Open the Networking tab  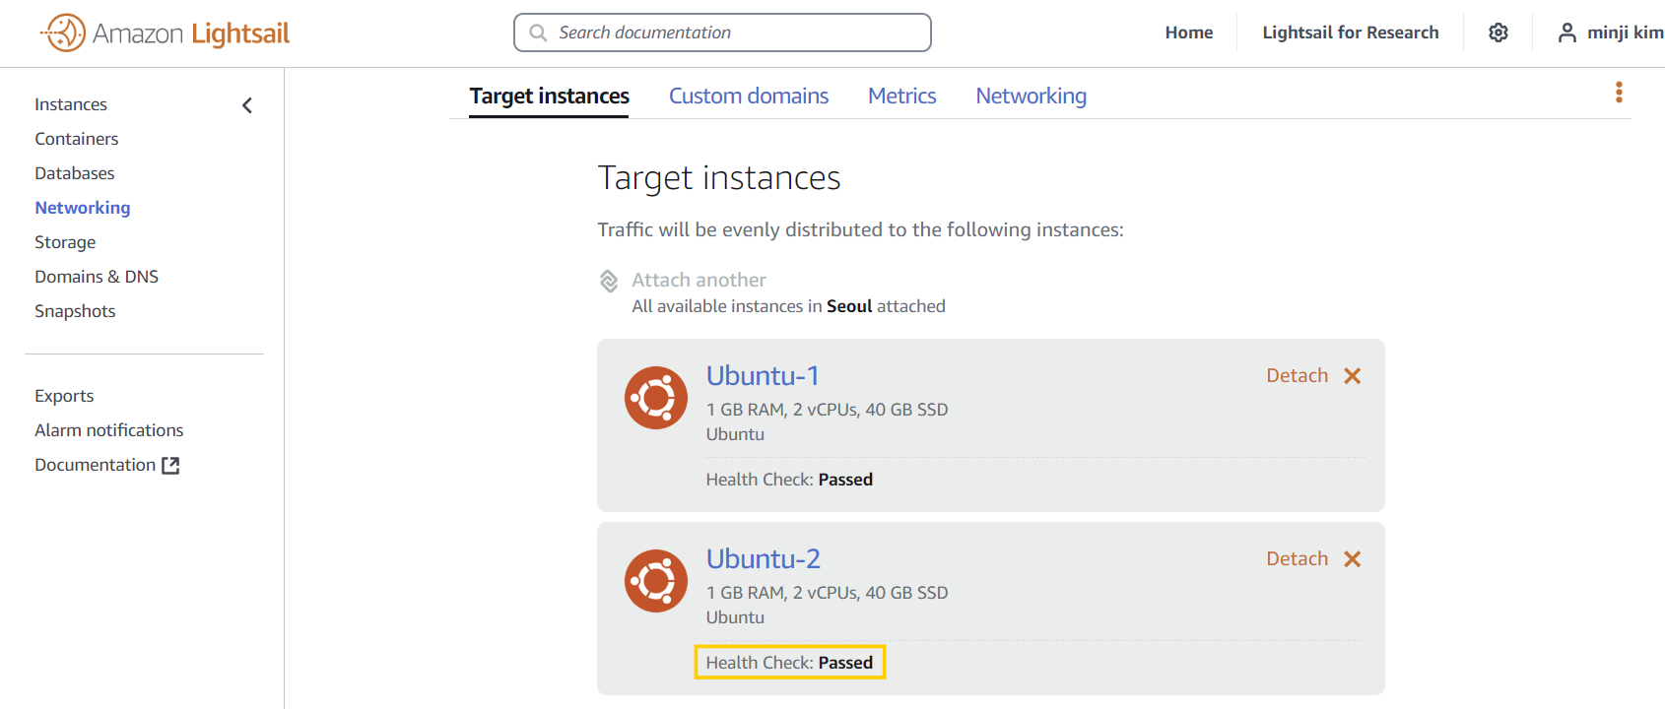[1032, 96]
